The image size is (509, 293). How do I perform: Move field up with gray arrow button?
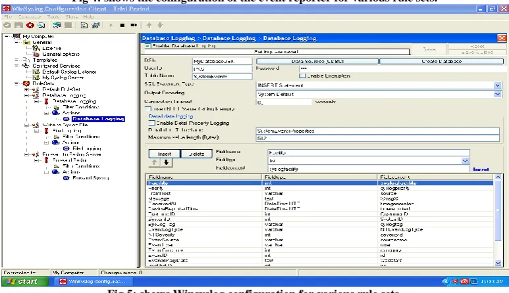[155, 162]
